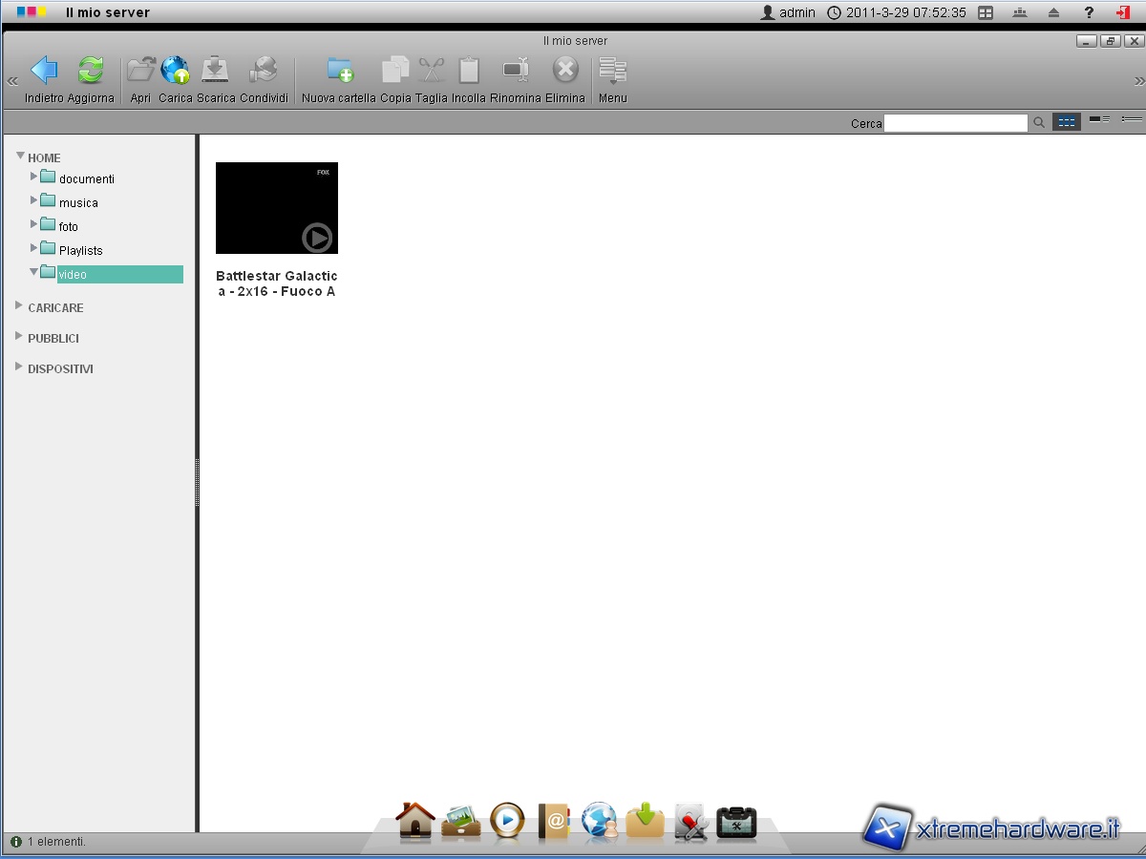Click the Indietro back arrow icon
The width and height of the screenshot is (1146, 859).
44,71
